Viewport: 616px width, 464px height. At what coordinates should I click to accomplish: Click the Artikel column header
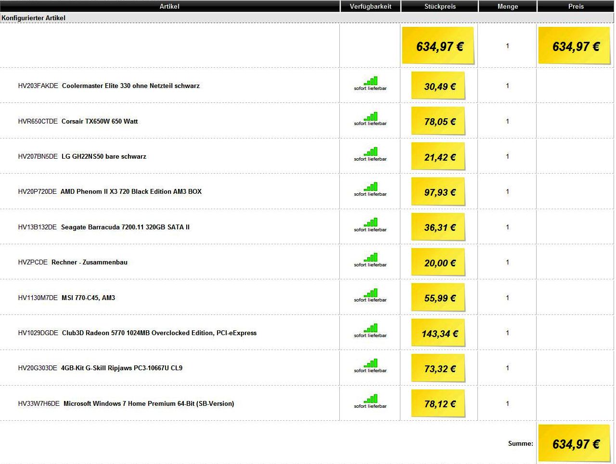[x=169, y=6]
